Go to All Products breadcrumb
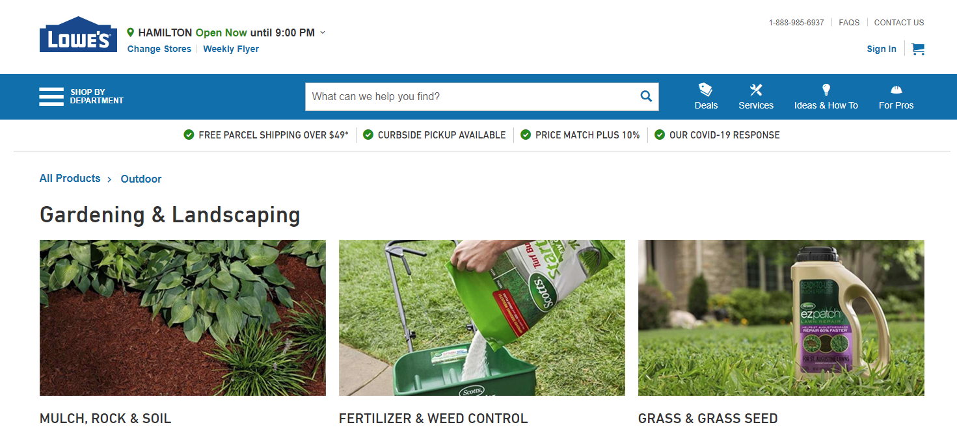Image resolution: width=957 pixels, height=440 pixels. [x=70, y=178]
